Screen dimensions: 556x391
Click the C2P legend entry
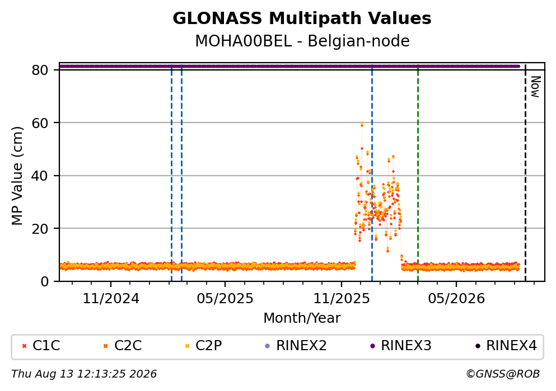[x=204, y=345]
